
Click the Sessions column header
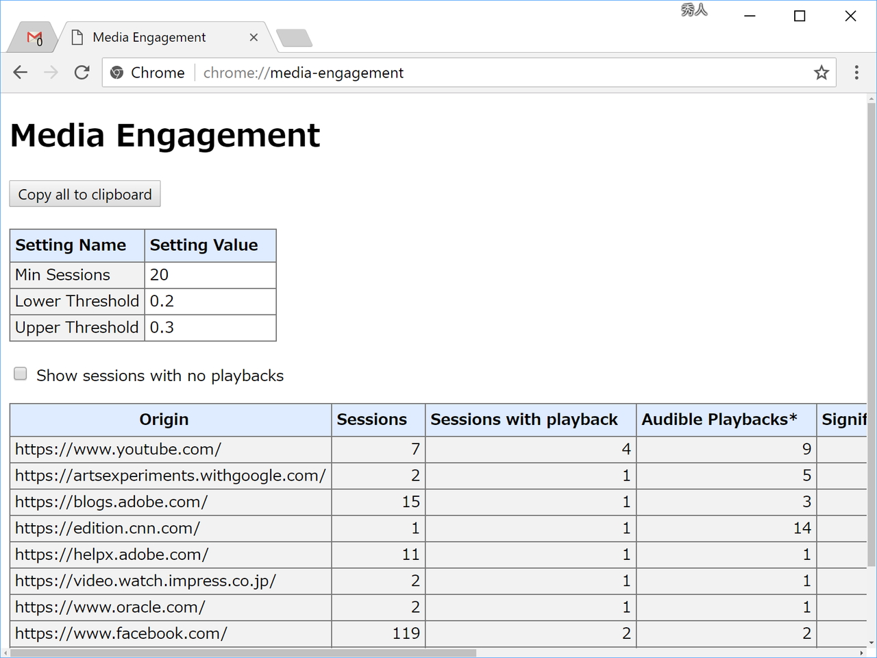(x=371, y=419)
